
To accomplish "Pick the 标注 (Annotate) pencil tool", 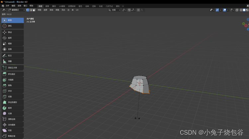I will pyautogui.click(x=13, y=55).
